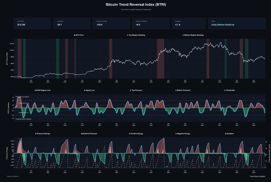Click the Last BTRI -38.7 card
This screenshot has width=271, height=182.
pos(72,23)
